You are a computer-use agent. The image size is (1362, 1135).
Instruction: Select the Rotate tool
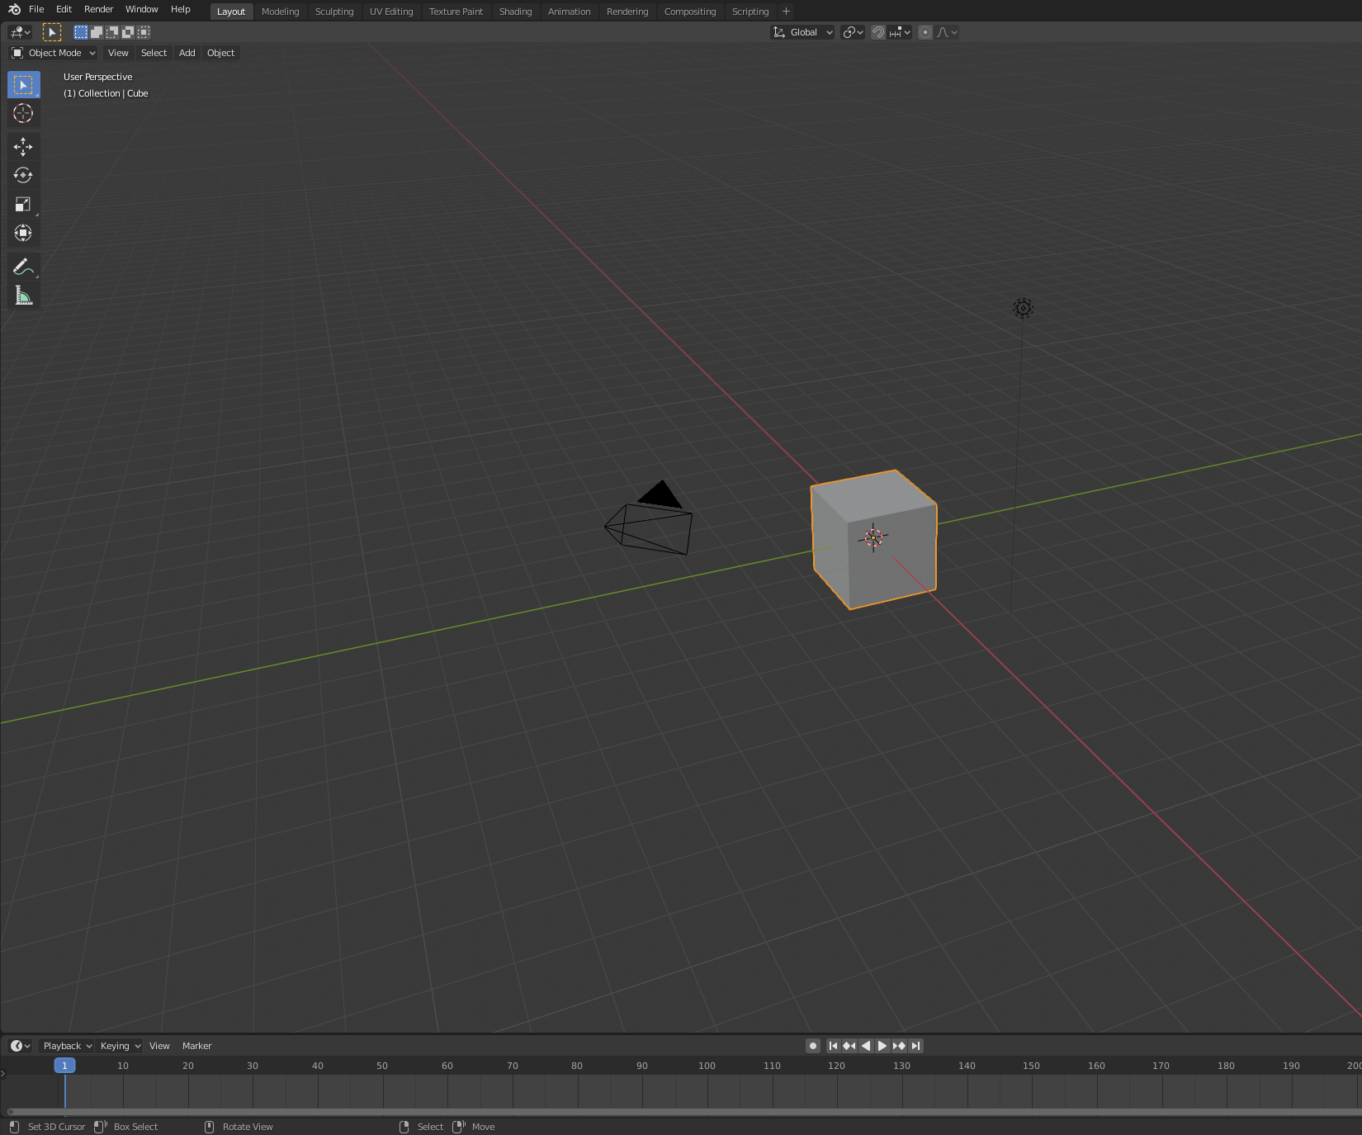click(x=23, y=175)
